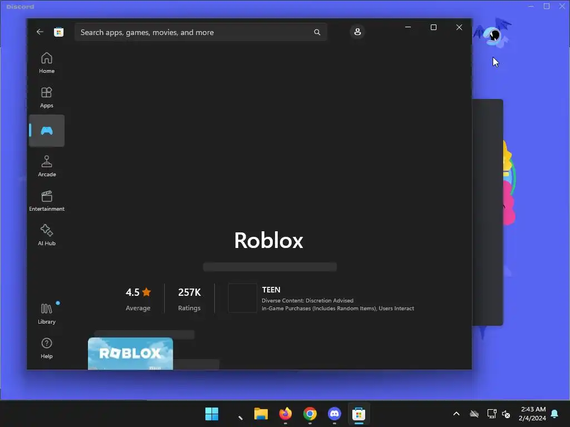
Task: Click Diverse Content: Discretion Advised text
Action: (307, 300)
